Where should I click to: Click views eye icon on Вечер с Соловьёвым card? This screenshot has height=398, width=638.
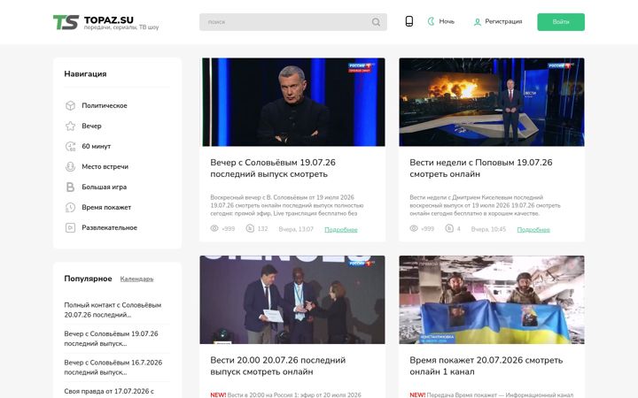(214, 229)
